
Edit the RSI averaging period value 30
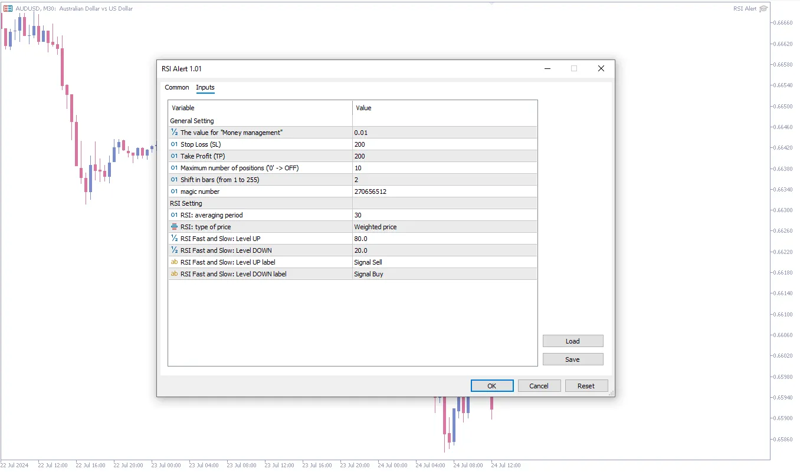click(444, 215)
